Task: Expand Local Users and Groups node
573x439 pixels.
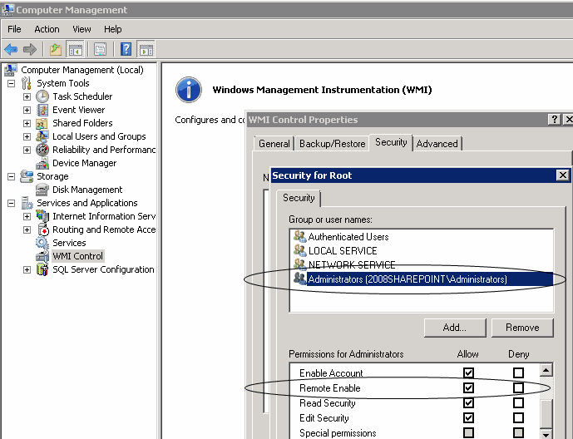Action: pyautogui.click(x=27, y=136)
